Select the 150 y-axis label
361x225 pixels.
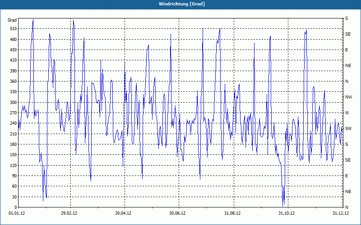(13, 155)
